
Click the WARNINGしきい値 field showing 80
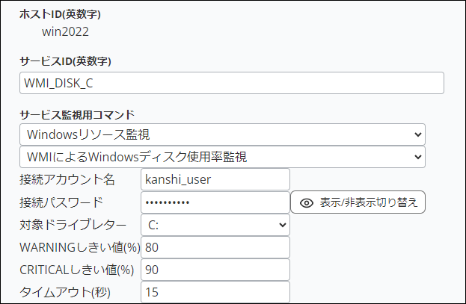click(215, 247)
